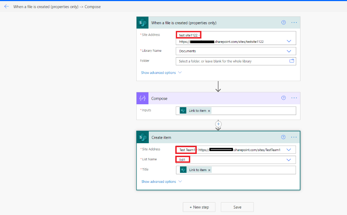This screenshot has width=347, height=215.
Task: Open help for the Compose action
Action: coord(283,98)
